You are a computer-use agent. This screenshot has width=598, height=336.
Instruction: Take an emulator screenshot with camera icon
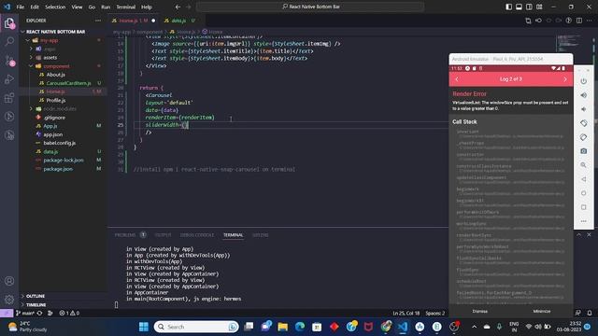point(583,151)
